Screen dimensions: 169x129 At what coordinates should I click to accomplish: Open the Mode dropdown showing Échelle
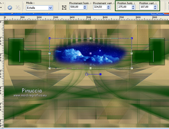[x=40, y=8]
